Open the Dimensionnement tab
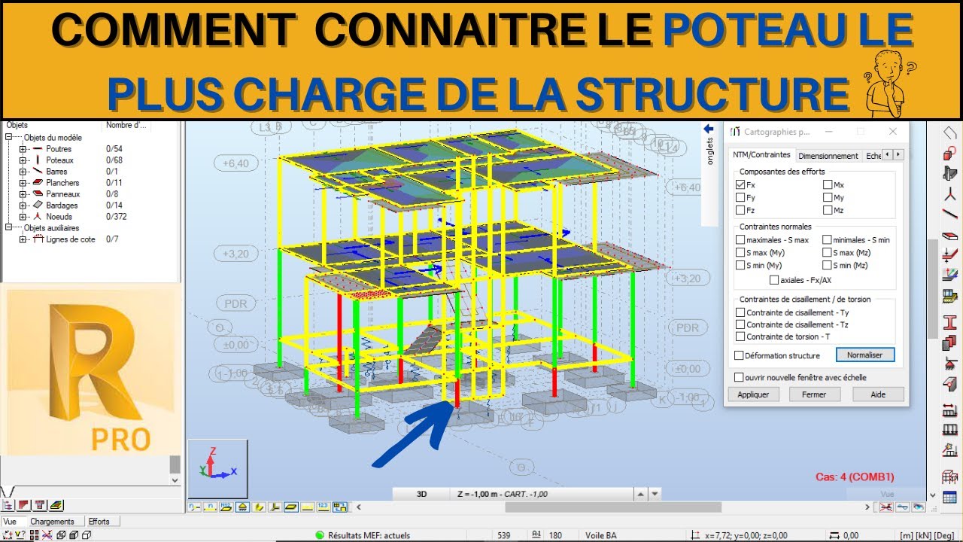 click(828, 156)
